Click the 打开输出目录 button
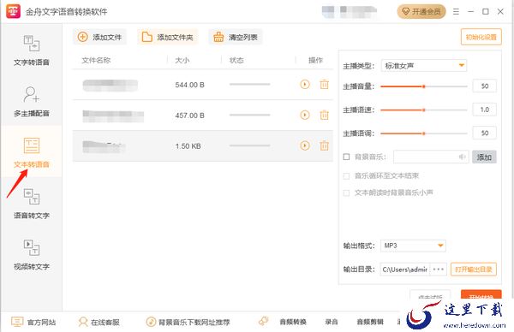The width and height of the screenshot is (514, 332). tap(474, 270)
